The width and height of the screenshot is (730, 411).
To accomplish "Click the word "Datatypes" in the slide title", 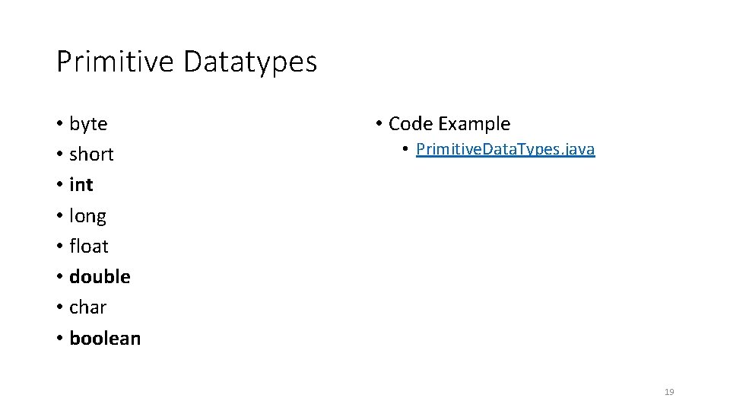I will point(249,62).
